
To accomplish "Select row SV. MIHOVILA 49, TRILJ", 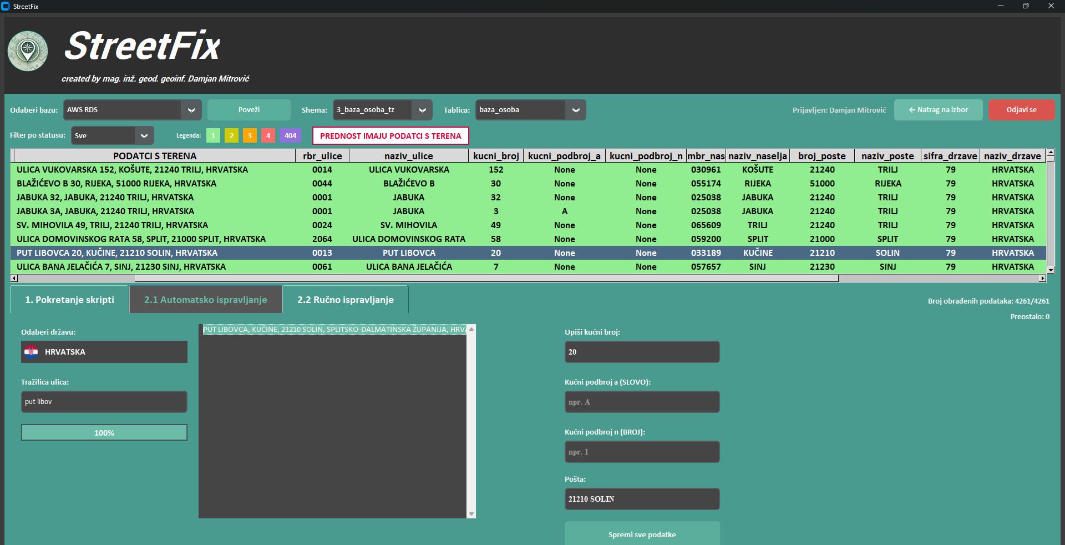I will tap(528, 225).
